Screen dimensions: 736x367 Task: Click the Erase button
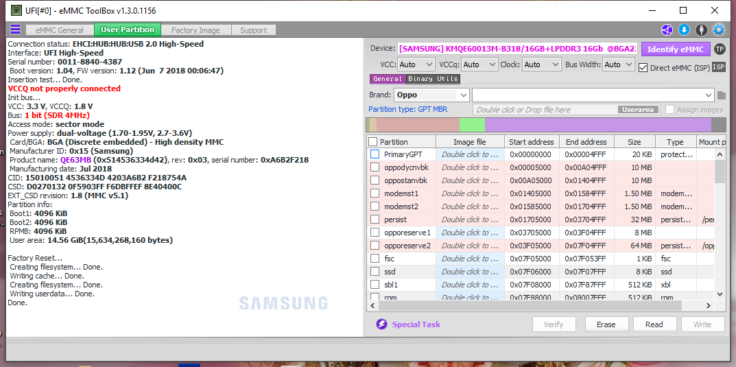point(606,324)
